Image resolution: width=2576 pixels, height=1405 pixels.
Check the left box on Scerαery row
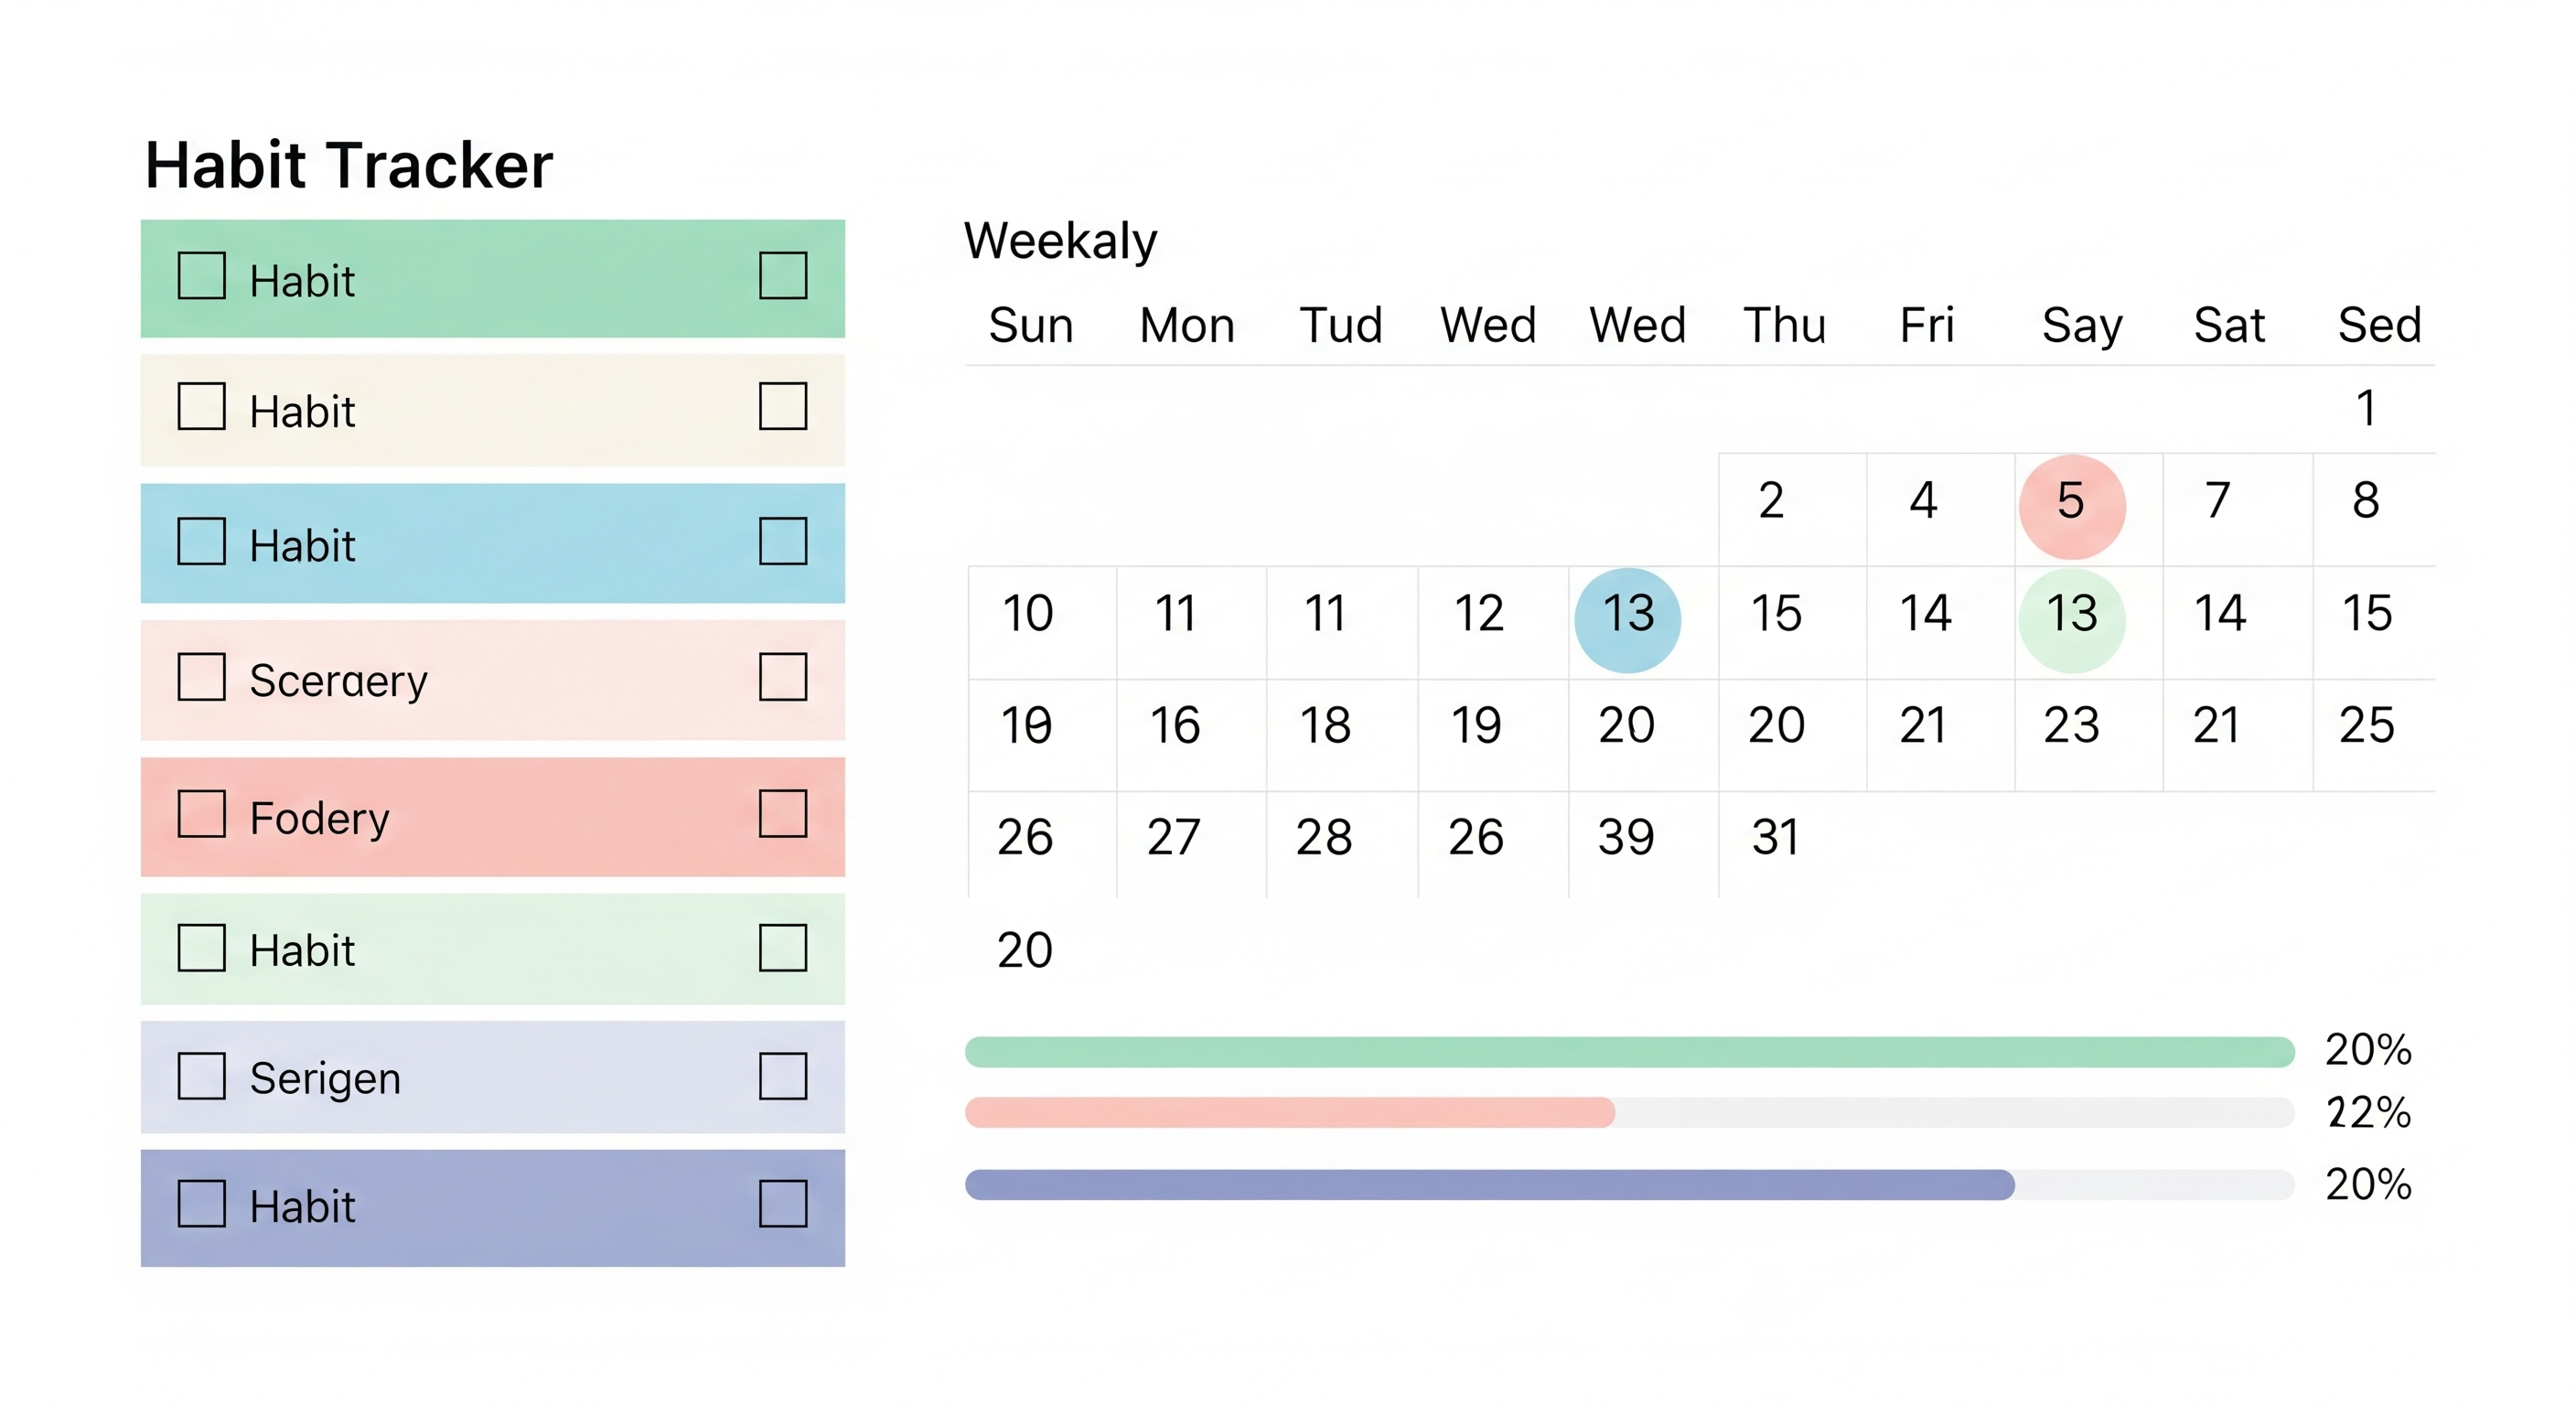(201, 677)
